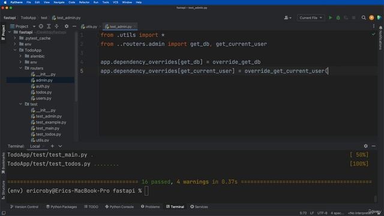The width and height of the screenshot is (384, 216).
Task: Open test_main.py in the test folder
Action: (x=46, y=128)
